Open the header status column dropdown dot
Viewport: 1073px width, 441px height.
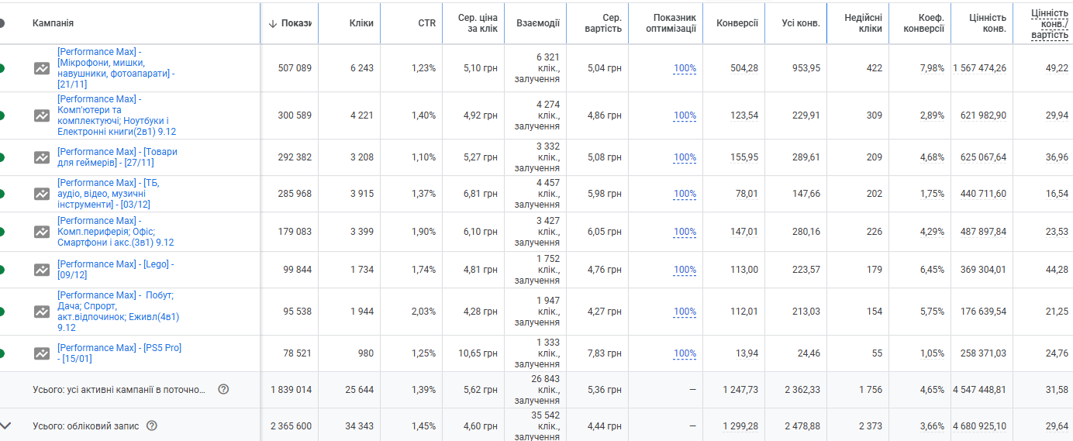click(x=2, y=23)
